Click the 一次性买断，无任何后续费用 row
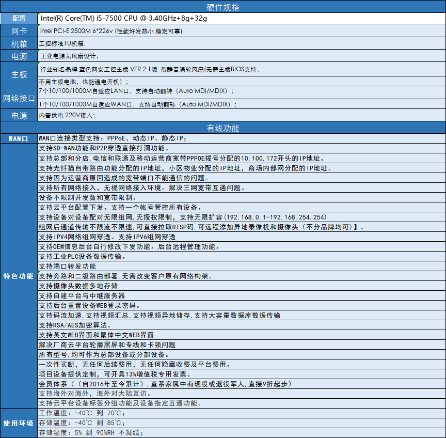The width and height of the screenshot is (446, 438). (x=242, y=365)
